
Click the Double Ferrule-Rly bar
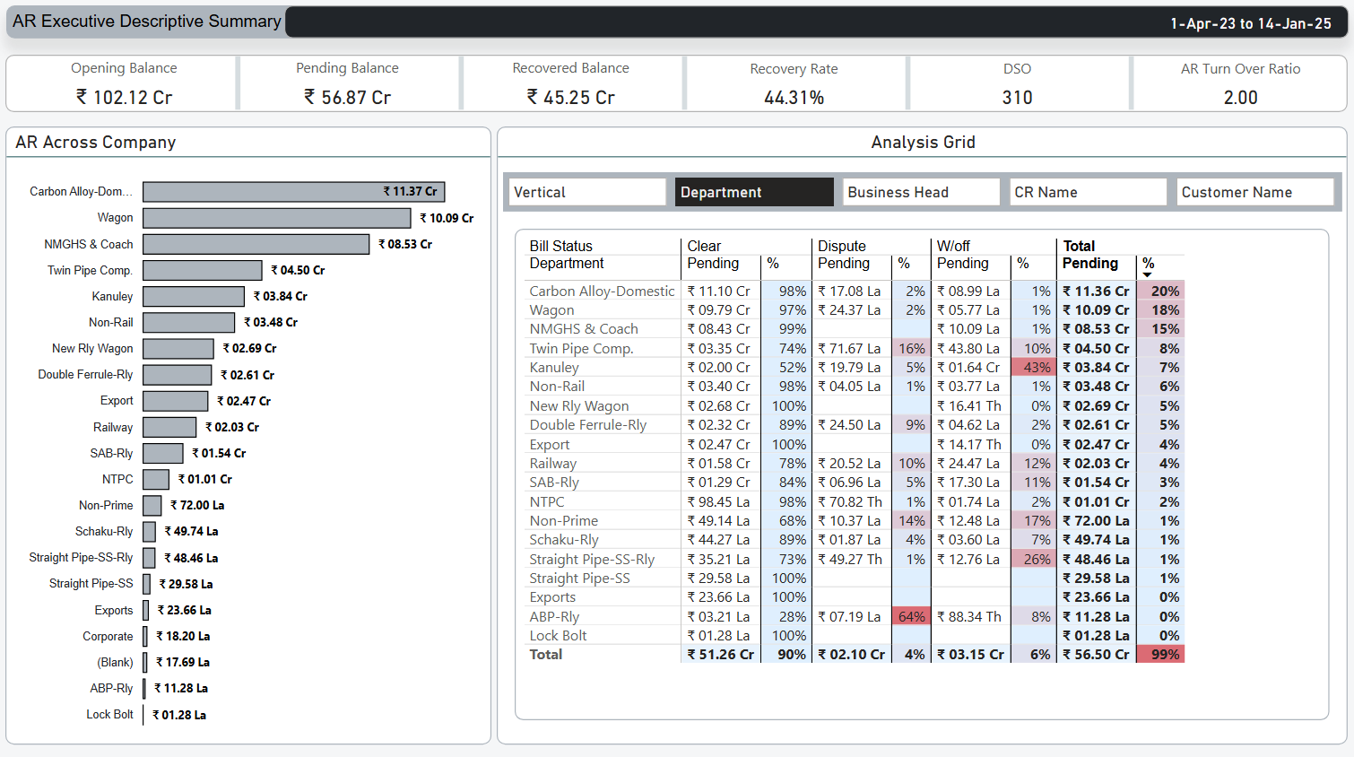[178, 375]
